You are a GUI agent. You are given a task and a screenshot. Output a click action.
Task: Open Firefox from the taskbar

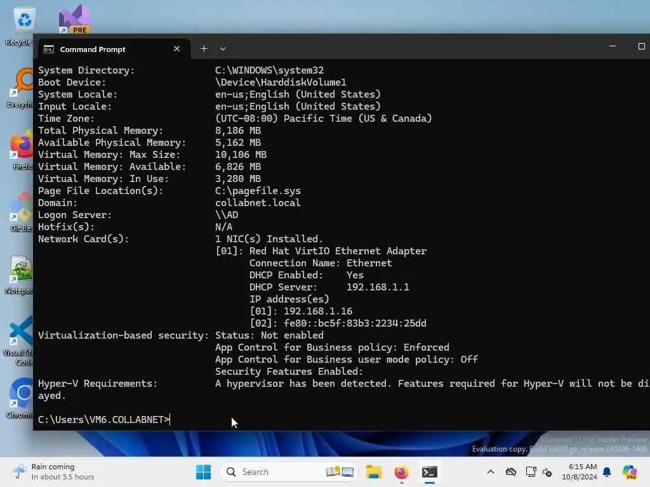pyautogui.click(x=401, y=472)
